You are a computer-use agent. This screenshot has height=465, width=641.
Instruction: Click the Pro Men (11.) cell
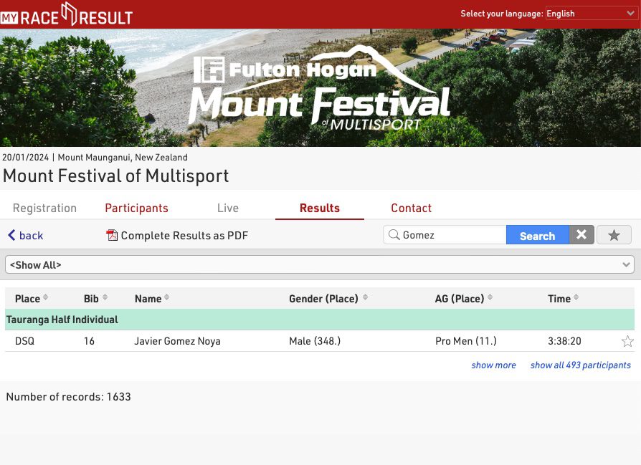[x=465, y=341]
